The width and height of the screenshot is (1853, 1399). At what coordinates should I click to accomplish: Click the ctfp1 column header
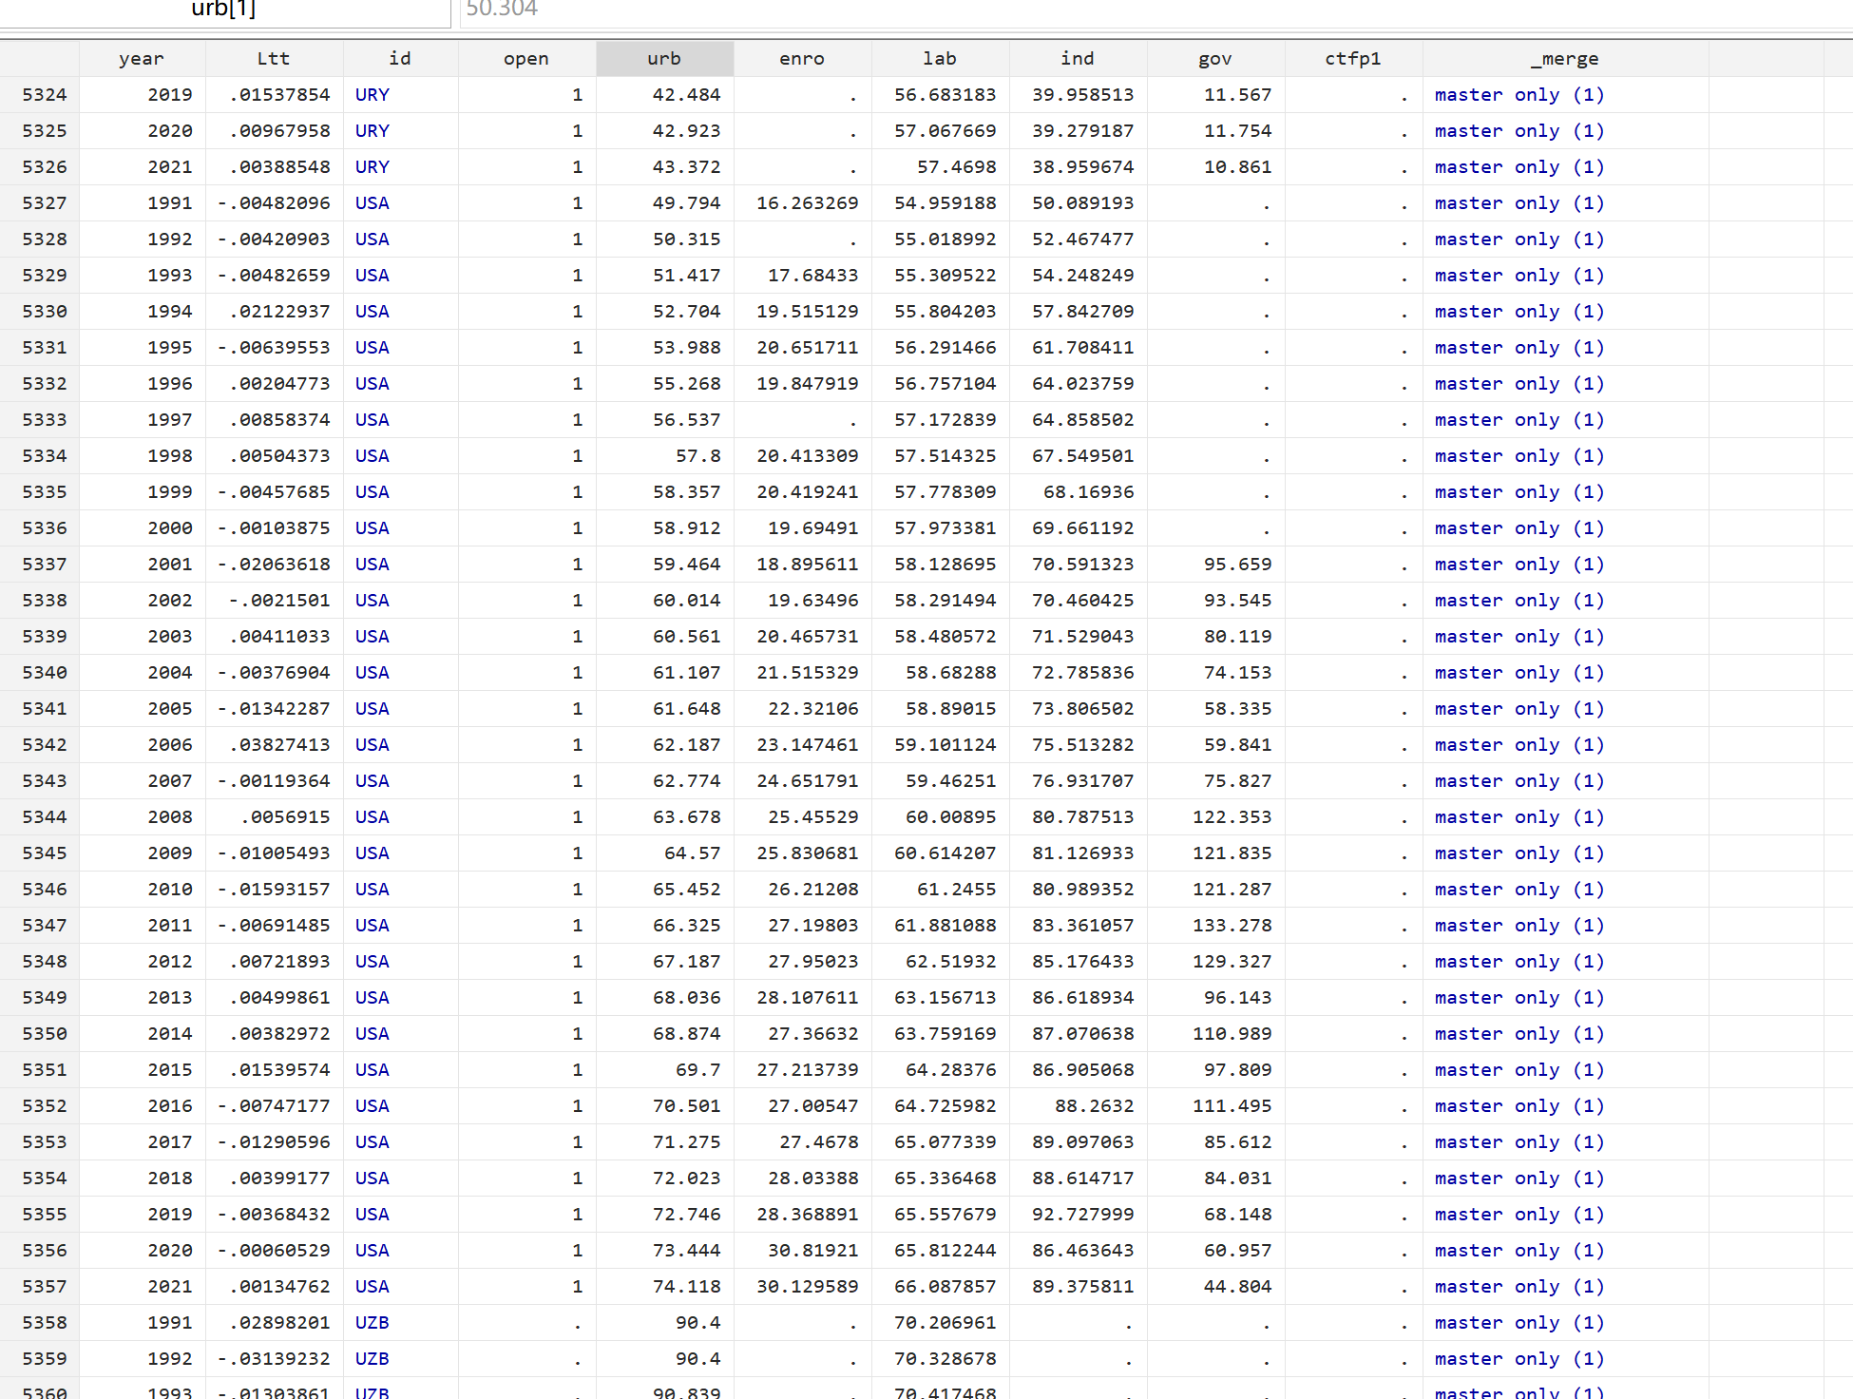[1352, 59]
